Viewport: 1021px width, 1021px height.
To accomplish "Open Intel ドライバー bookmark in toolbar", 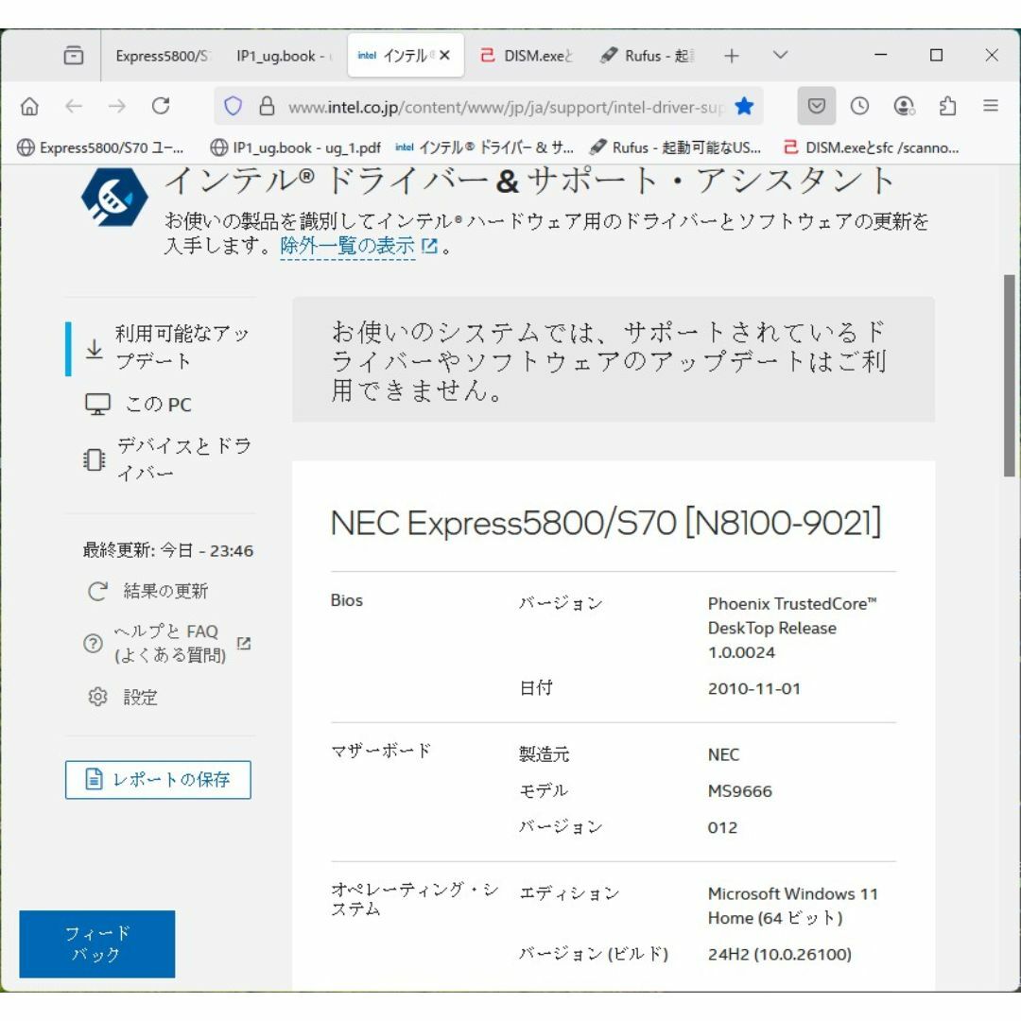I will 484,147.
